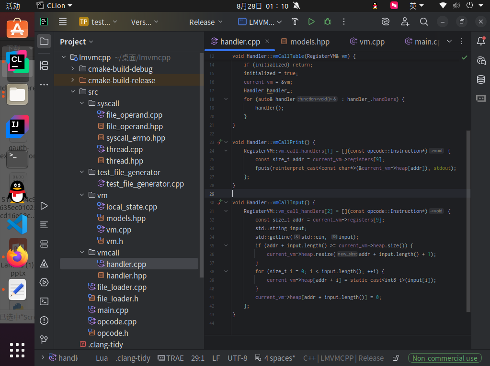The height and width of the screenshot is (366, 490).
Task: Open the CMake tool window
Action: click(44, 263)
